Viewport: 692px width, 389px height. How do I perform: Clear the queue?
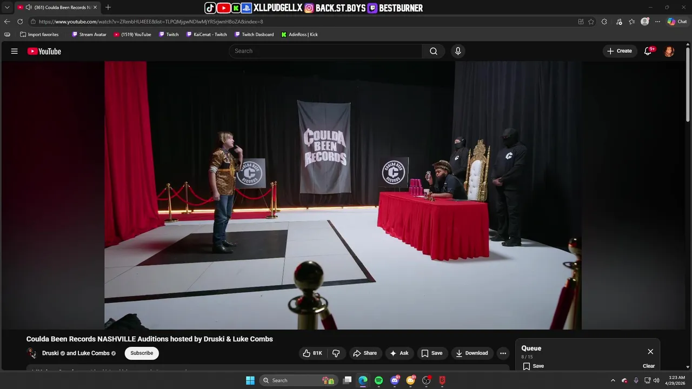click(649, 366)
